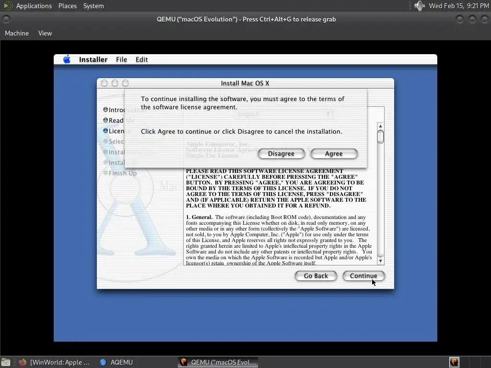Click the Go Back button
Viewport: 491px width, 368px height.
click(316, 276)
